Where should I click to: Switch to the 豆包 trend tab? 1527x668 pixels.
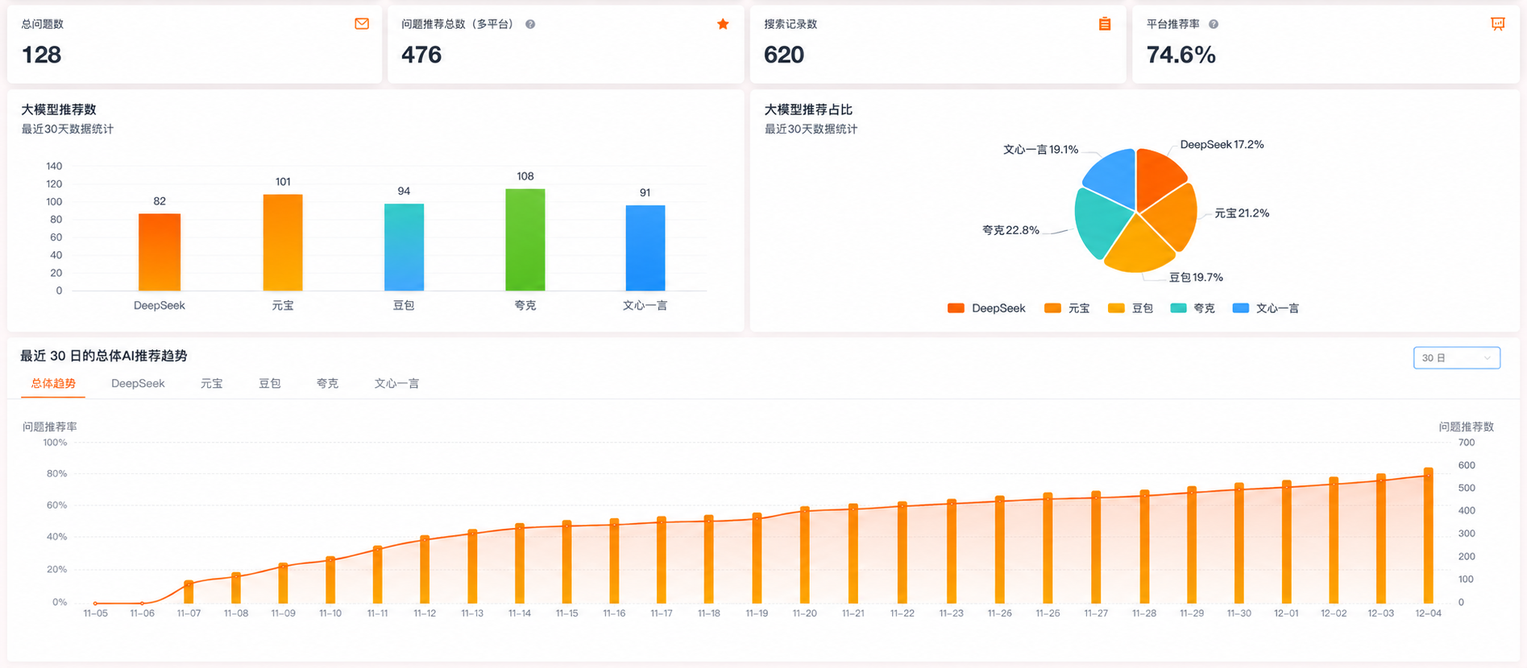[270, 384]
